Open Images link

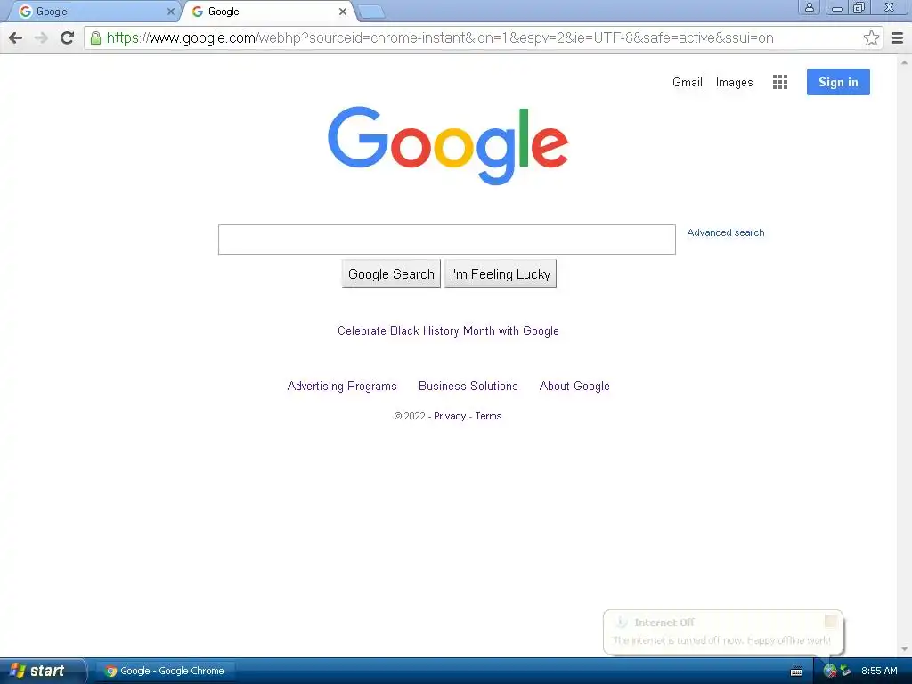click(x=734, y=83)
